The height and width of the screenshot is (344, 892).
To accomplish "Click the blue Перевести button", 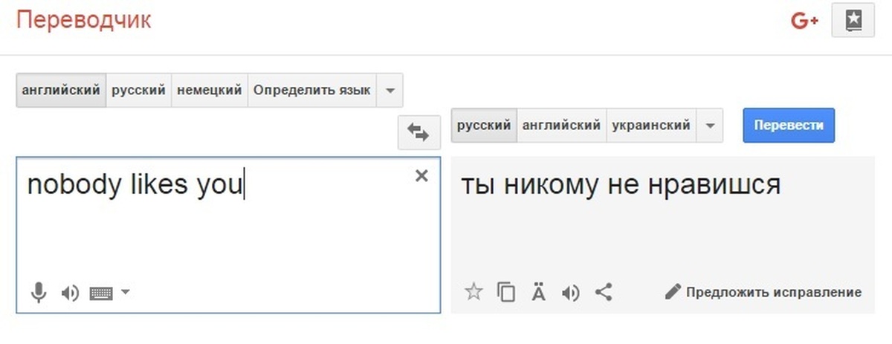I will [789, 126].
